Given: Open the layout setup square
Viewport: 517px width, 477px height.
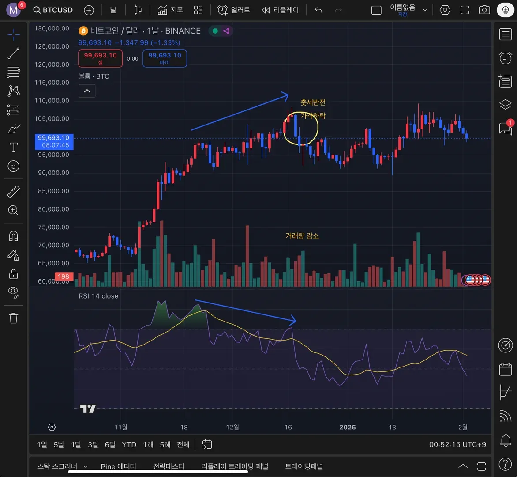Looking at the screenshot, I should (x=376, y=10).
